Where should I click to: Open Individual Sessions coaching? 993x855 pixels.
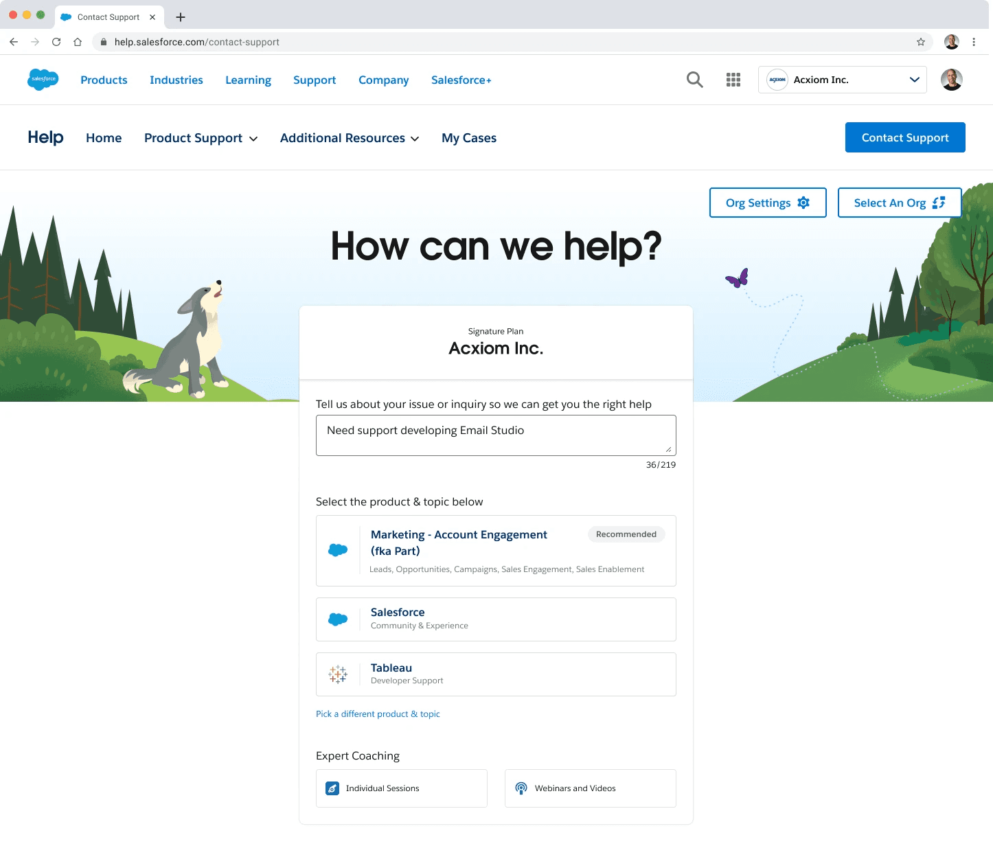402,788
